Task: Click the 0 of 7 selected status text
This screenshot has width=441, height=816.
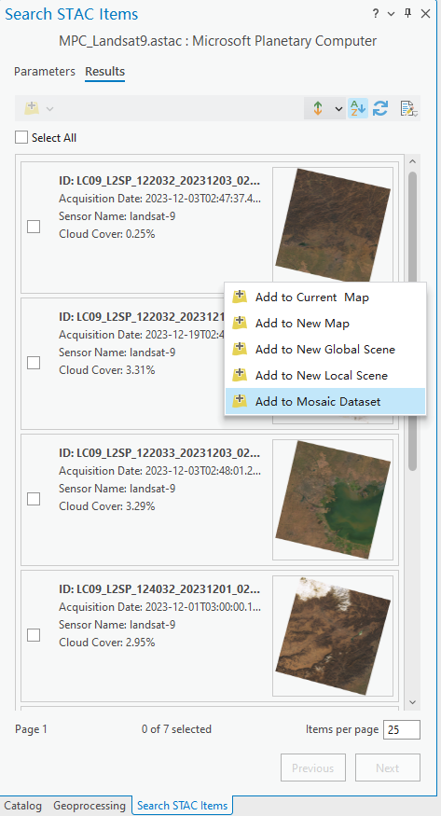Action: point(176,729)
